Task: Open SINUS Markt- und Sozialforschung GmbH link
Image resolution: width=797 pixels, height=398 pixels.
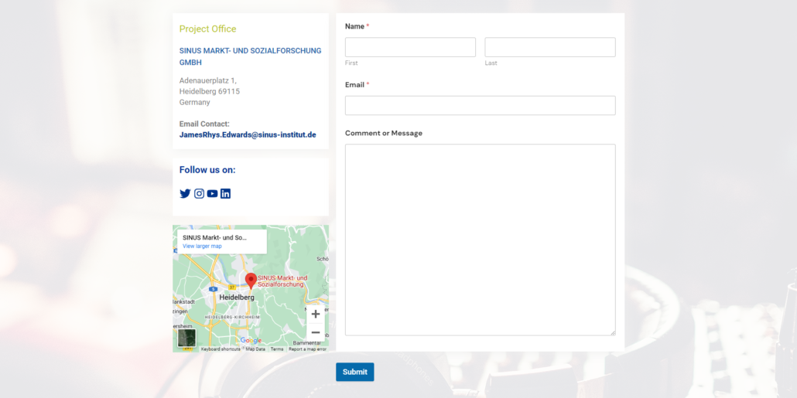Action: click(x=250, y=56)
